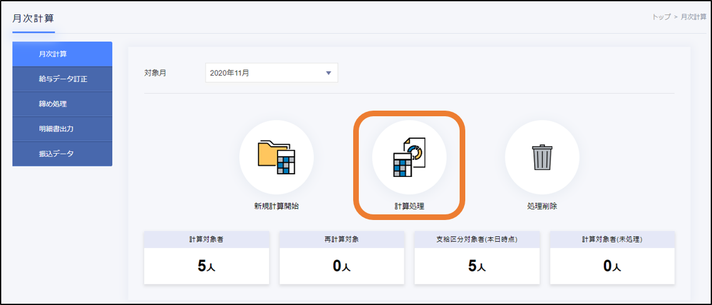
Task: Click the 処理削除 trash can icon
Action: pyautogui.click(x=542, y=157)
